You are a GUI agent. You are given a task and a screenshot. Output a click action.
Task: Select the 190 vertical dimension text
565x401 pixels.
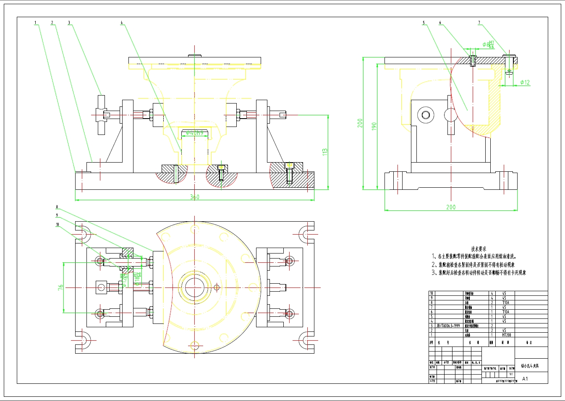[374, 126]
